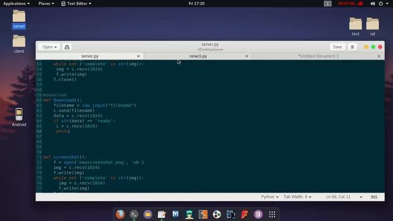Open the Text Editor app menu
This screenshot has height=221, width=393.
[x=76, y=4]
